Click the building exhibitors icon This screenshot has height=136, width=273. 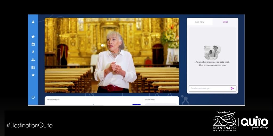click(x=33, y=67)
